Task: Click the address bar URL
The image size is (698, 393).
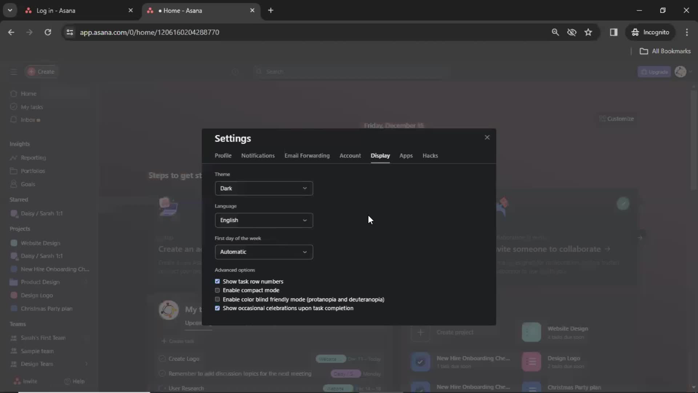Action: (x=149, y=32)
